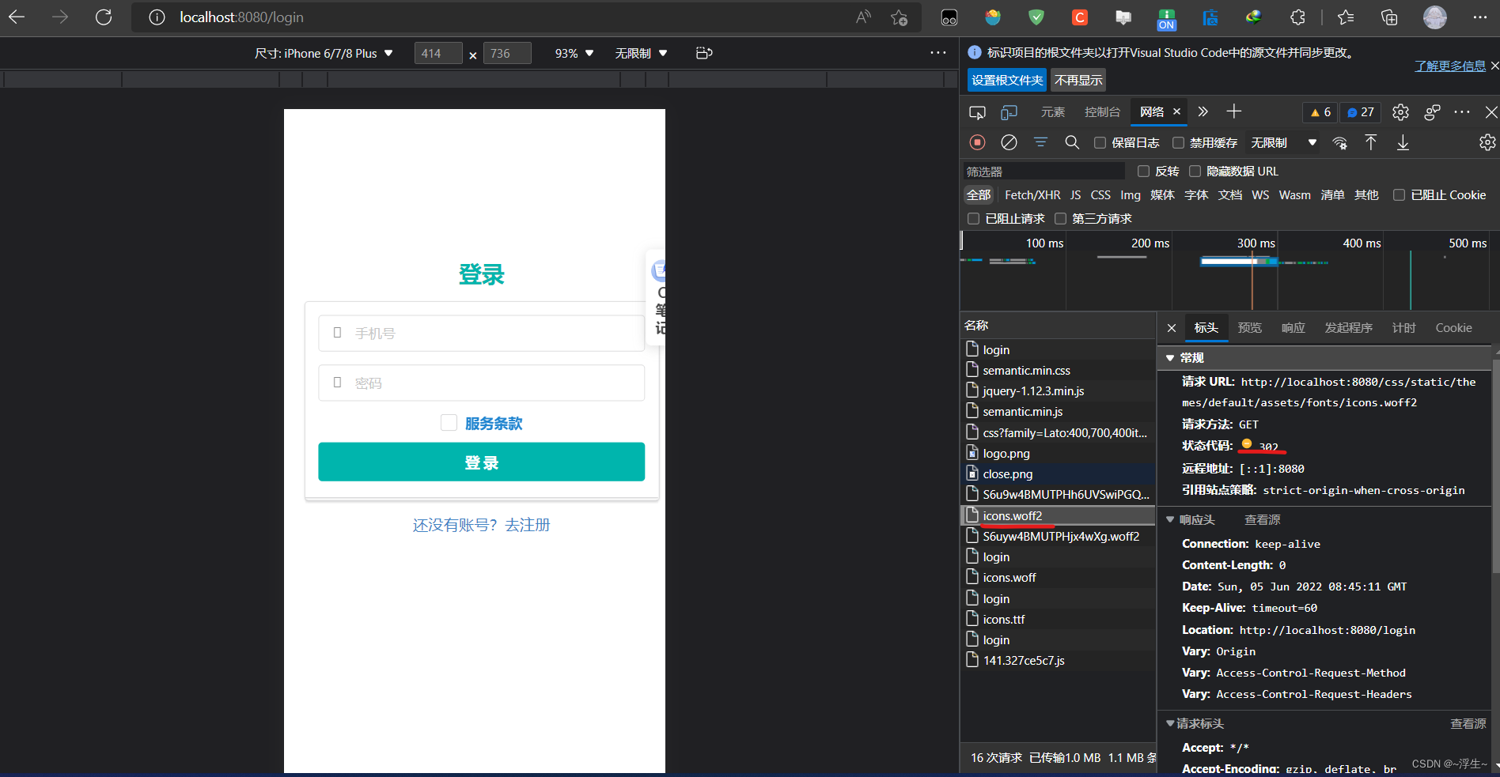Open the 发起程序 Initiator tab
Screen dimensions: 1500x777
click(x=1349, y=328)
